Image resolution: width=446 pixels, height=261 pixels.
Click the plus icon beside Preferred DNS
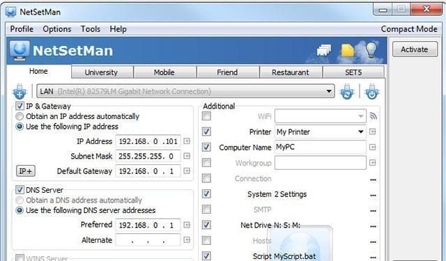pyautogui.click(x=187, y=225)
